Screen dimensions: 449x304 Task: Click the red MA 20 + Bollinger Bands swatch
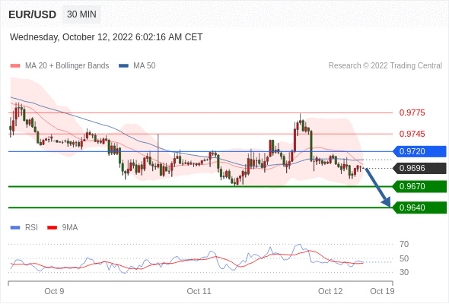15,66
